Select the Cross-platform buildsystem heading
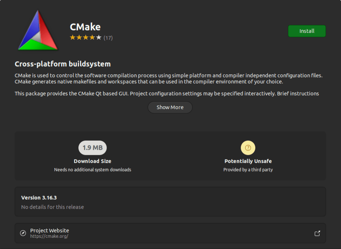This screenshot has width=341, height=249. (x=62, y=64)
